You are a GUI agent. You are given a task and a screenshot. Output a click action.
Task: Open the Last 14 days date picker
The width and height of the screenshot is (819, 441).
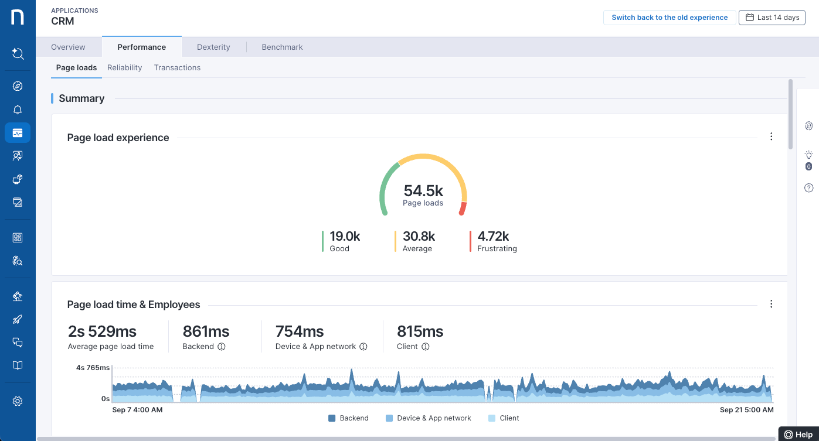(772, 18)
